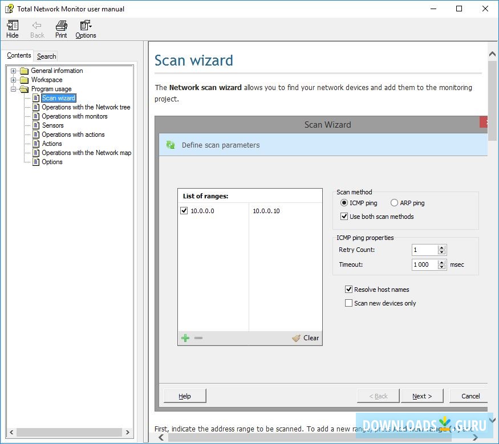
Task: Click the Hide toolbar icon
Action: (x=12, y=26)
